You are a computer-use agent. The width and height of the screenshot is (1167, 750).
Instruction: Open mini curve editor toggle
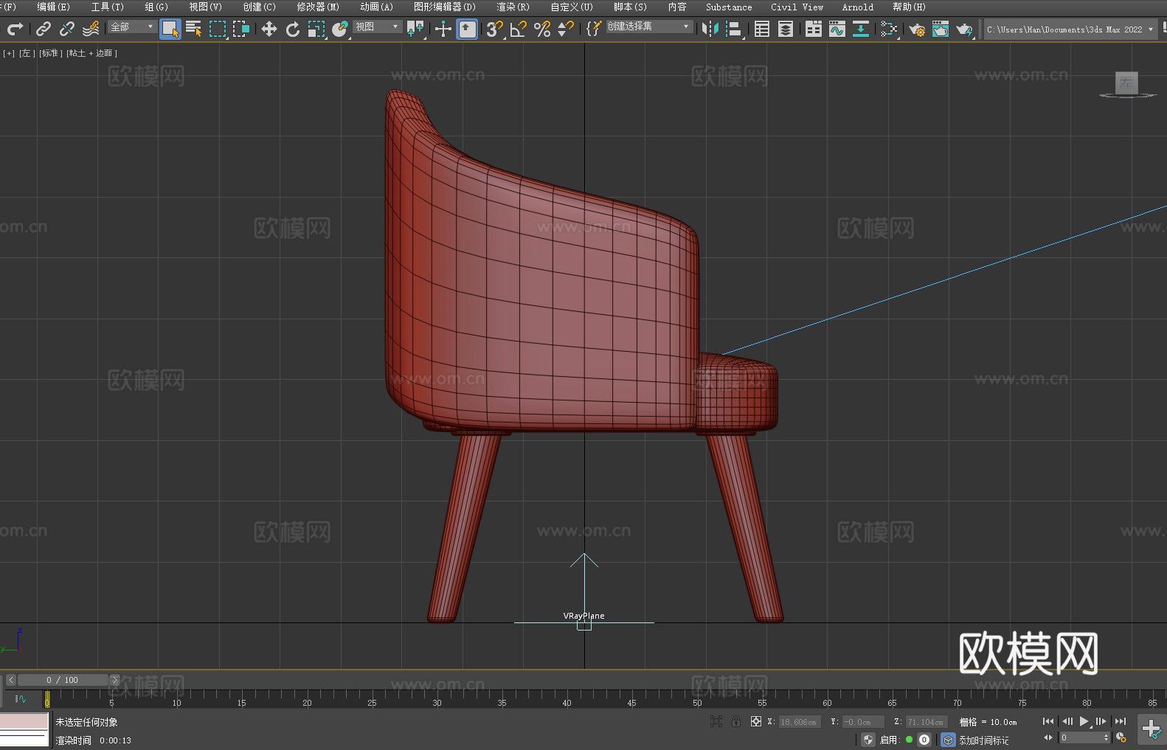[21, 698]
